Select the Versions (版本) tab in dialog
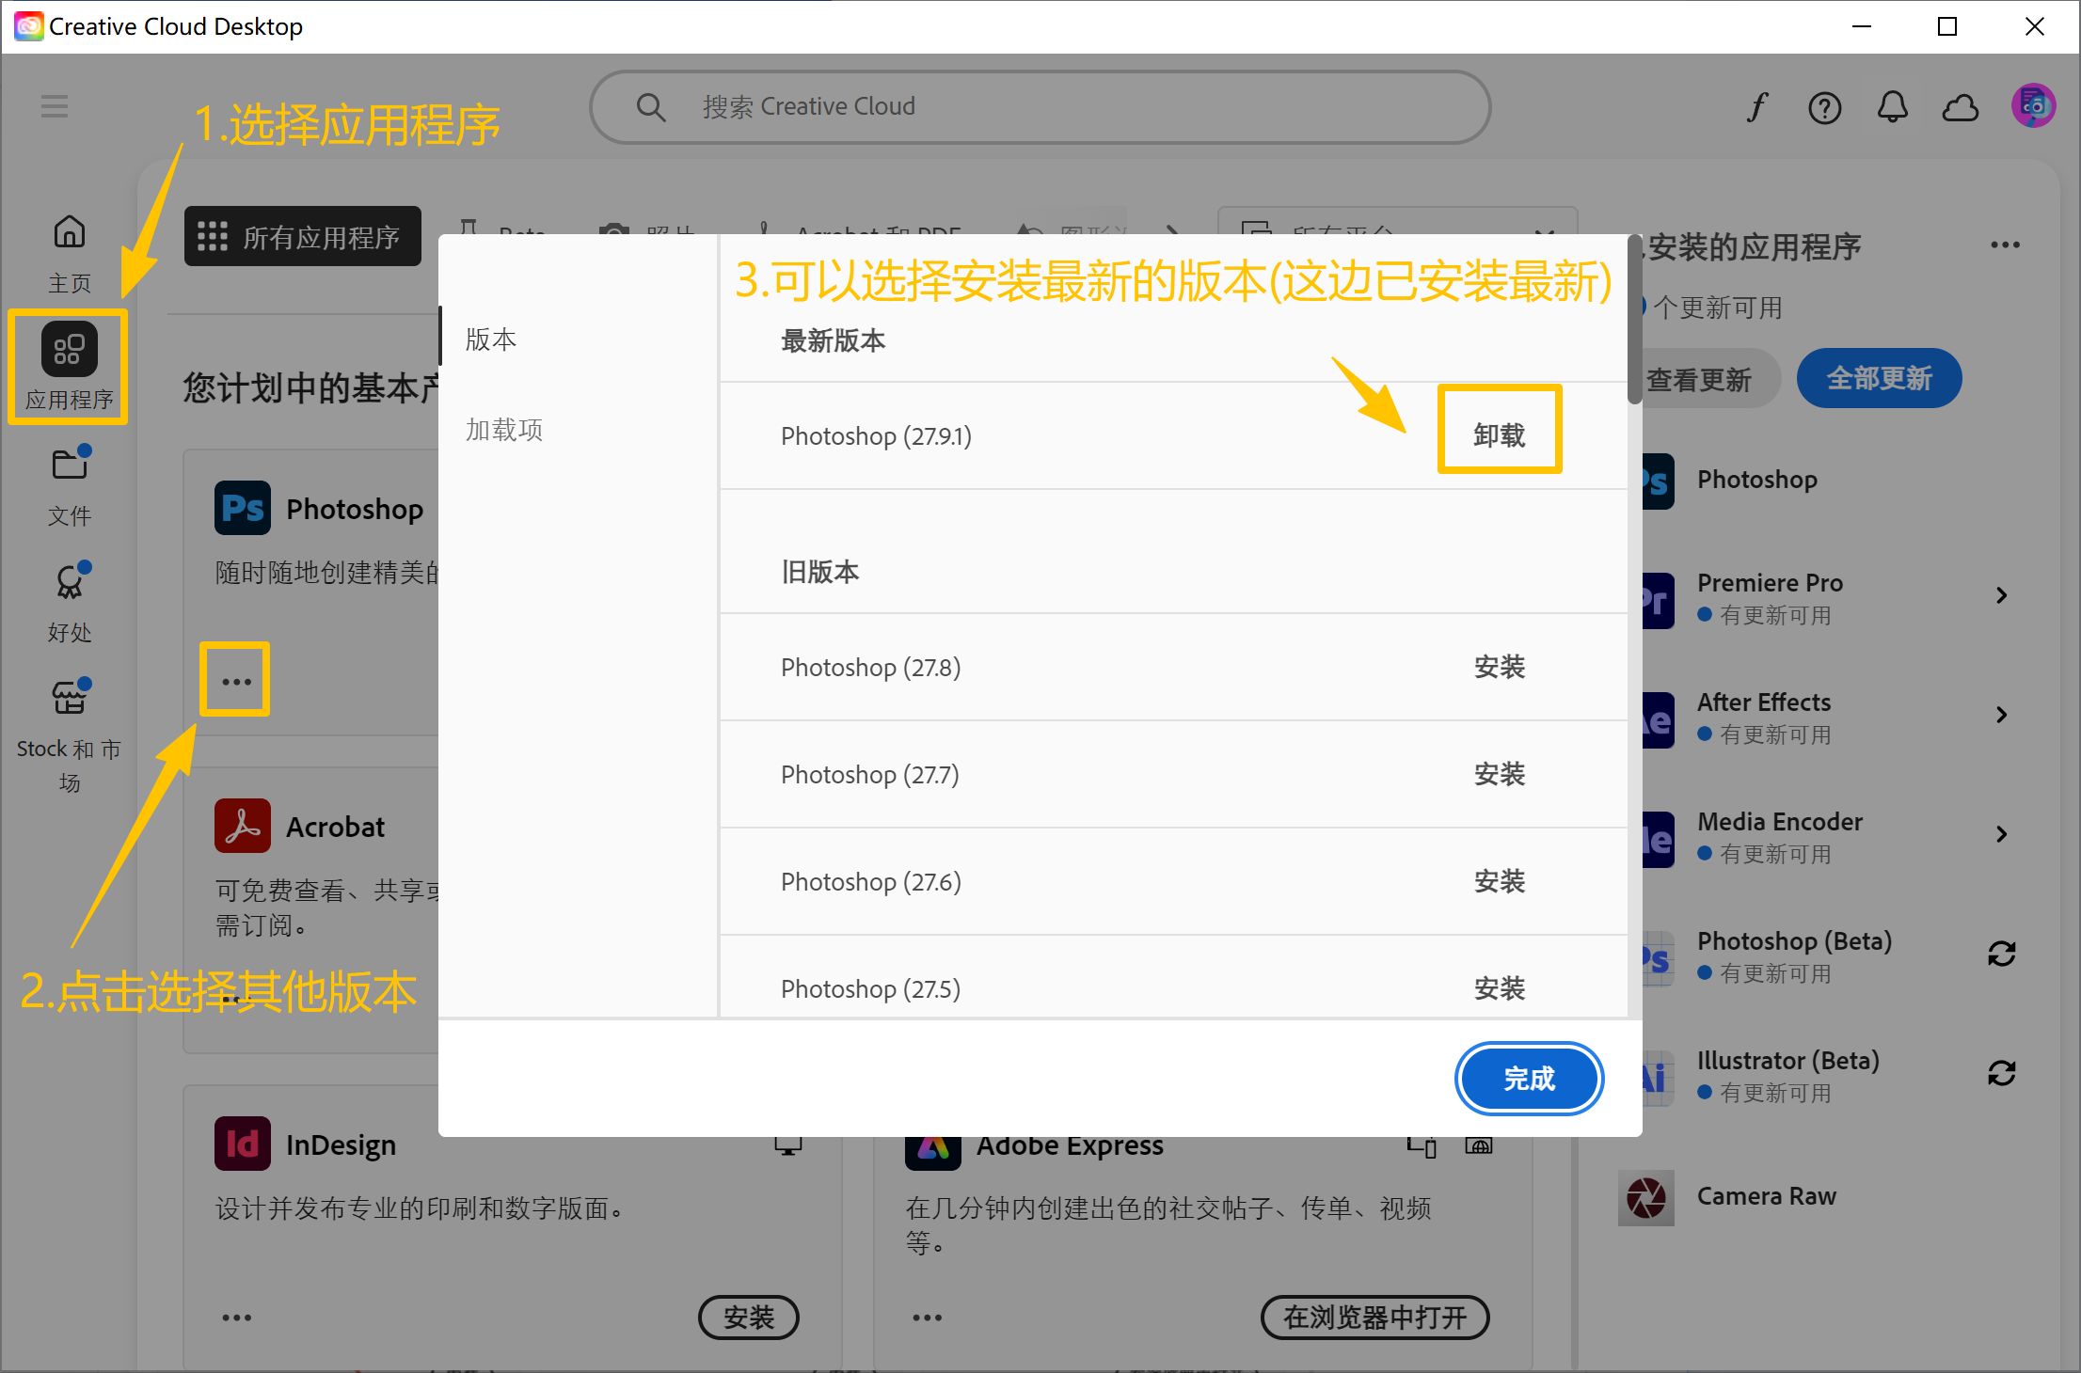The image size is (2081, 1373). pos(491,339)
